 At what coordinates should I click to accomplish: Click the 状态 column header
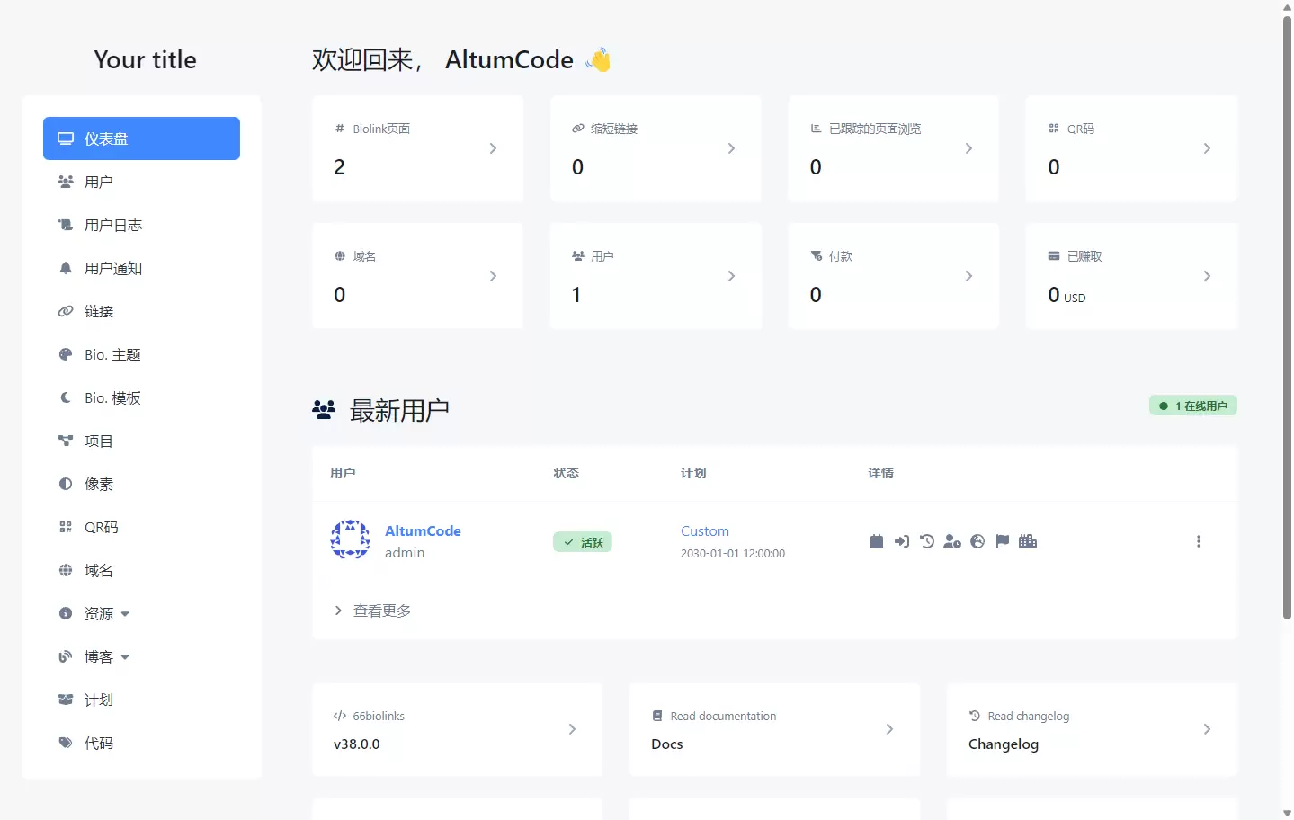567,473
